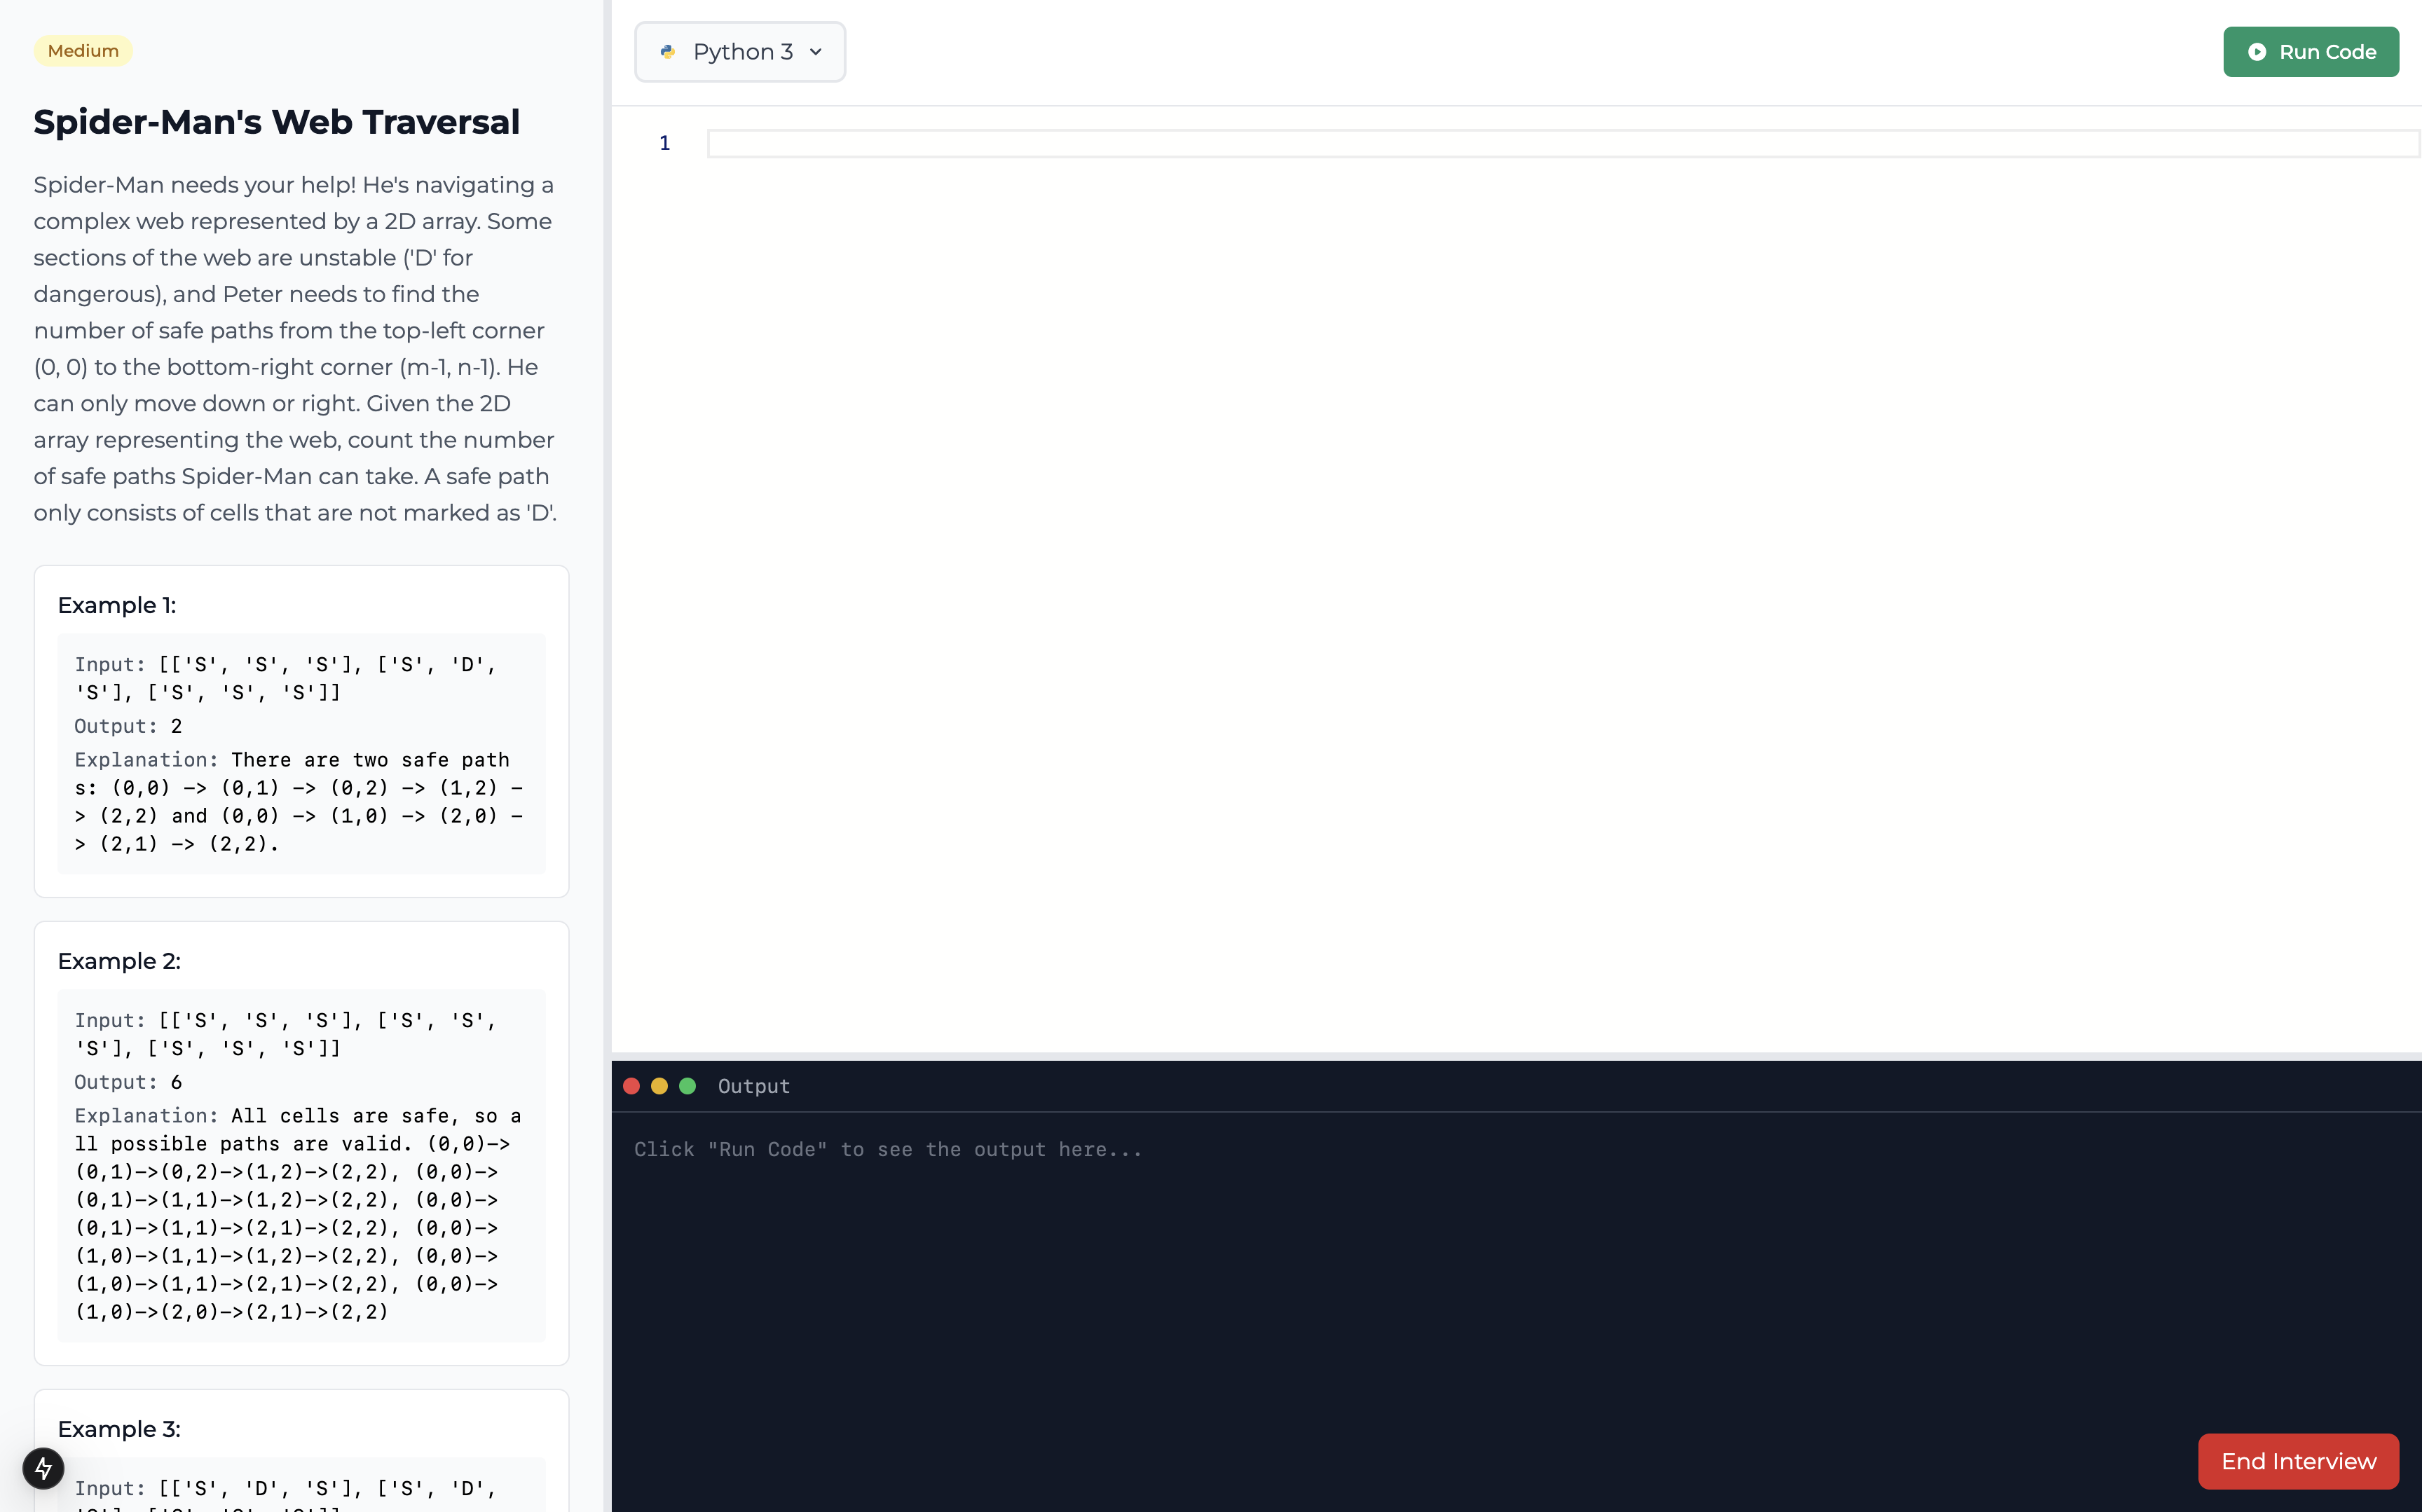Click the chevron arrow next to Python 3
2422x1512 pixels.
click(x=816, y=52)
